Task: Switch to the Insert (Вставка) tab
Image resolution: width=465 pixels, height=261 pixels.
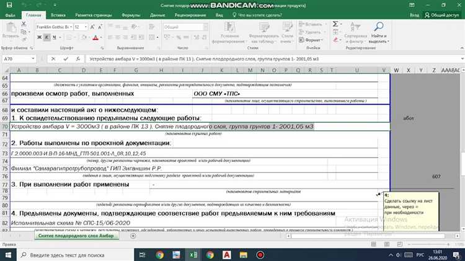Action: 58,15
